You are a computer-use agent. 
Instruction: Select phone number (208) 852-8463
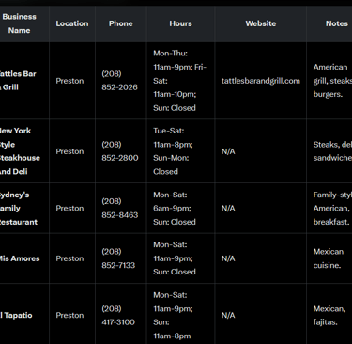[x=120, y=208]
